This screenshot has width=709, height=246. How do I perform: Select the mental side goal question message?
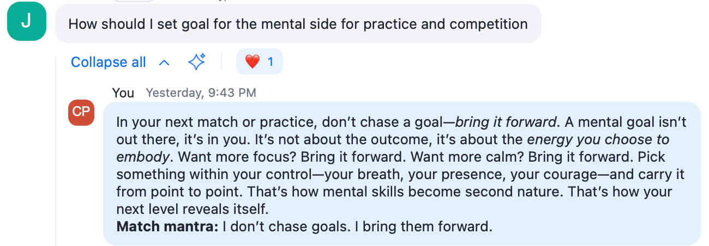pyautogui.click(x=298, y=23)
